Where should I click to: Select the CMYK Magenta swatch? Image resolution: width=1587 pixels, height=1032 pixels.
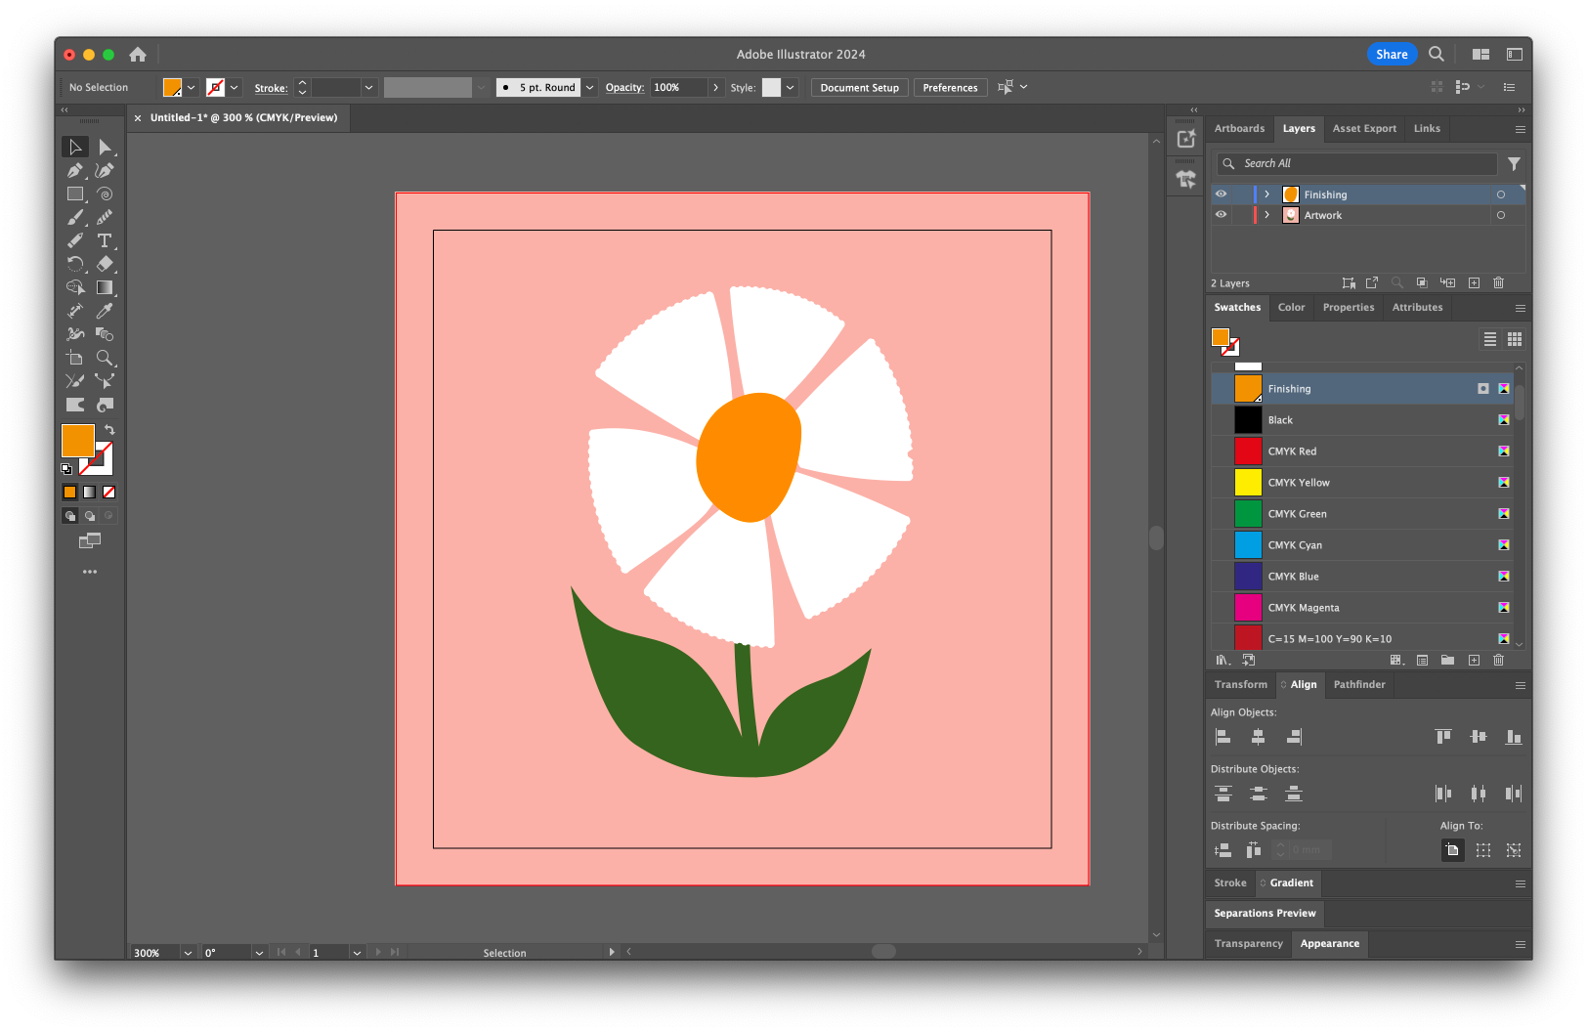point(1362,608)
